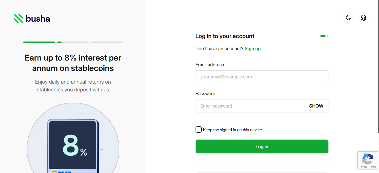Focus the Enter password field
The width and height of the screenshot is (379, 173).
pos(248,106)
